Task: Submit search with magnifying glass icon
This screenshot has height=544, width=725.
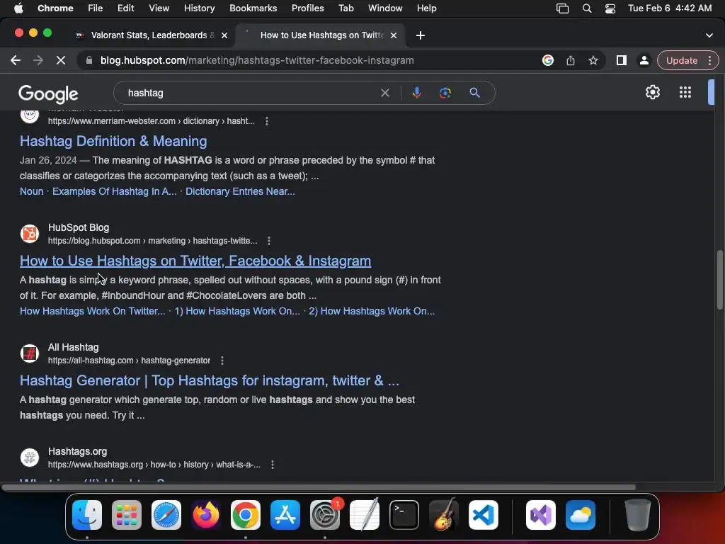Action: click(x=474, y=93)
